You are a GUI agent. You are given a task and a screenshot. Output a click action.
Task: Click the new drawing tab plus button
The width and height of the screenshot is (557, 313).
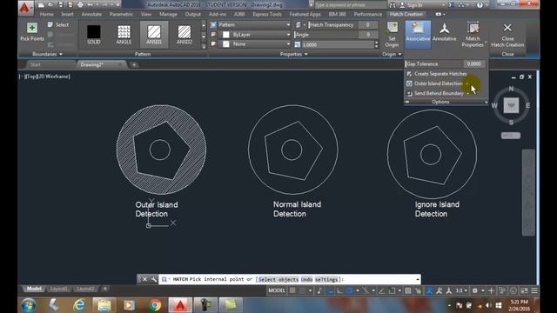click(x=134, y=64)
